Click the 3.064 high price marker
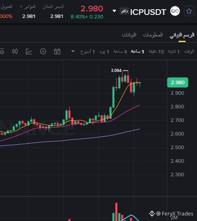Viewport: 197px width, 221px height. pos(116,71)
